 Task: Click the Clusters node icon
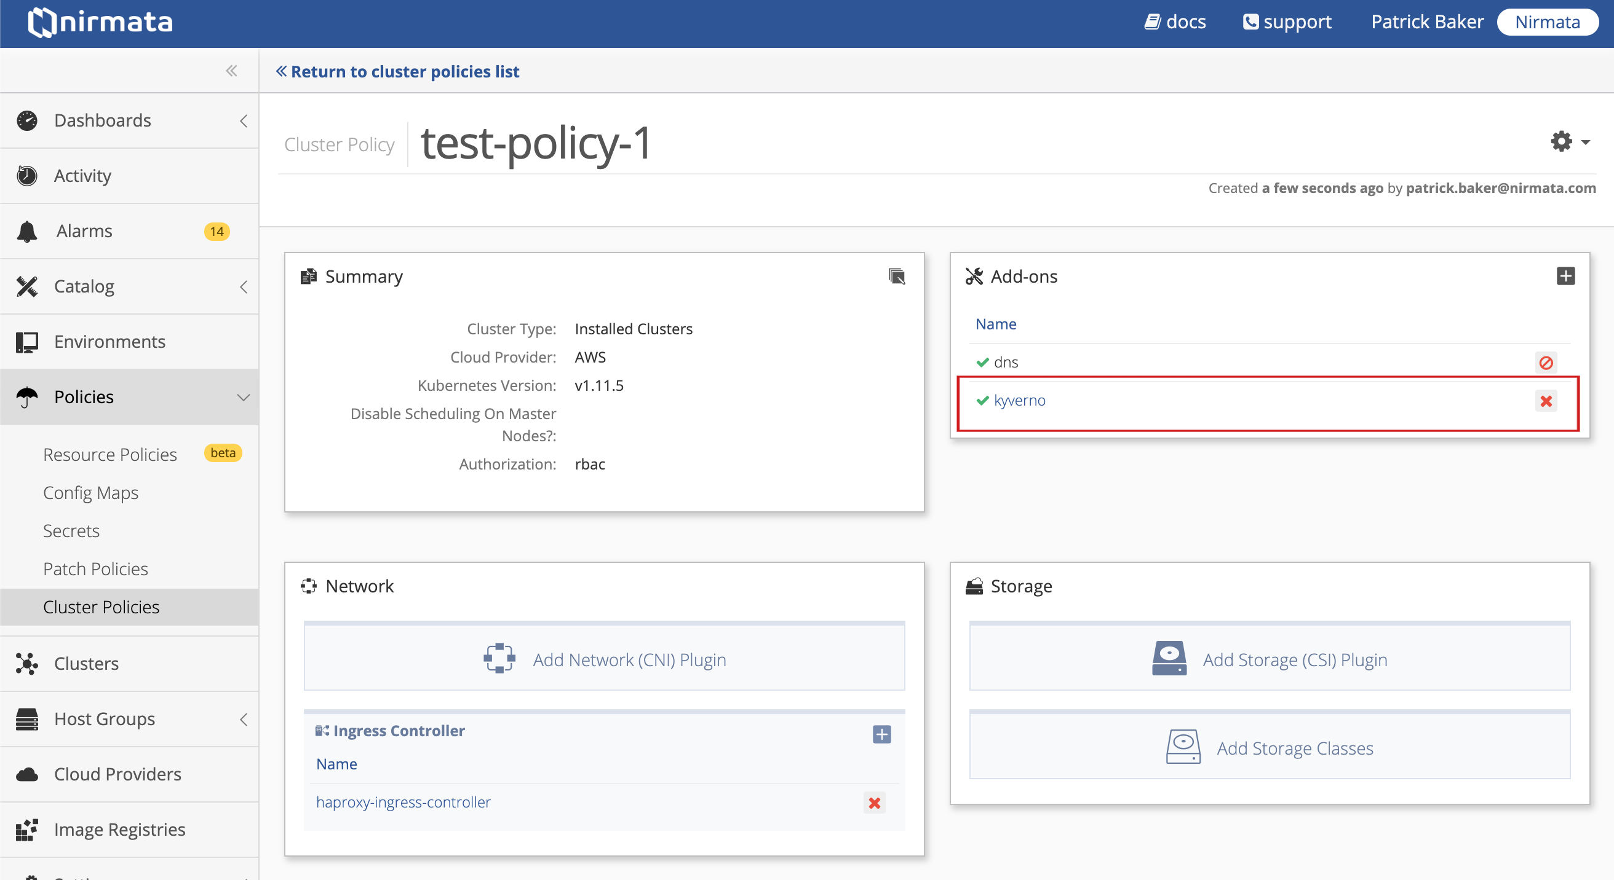(27, 664)
